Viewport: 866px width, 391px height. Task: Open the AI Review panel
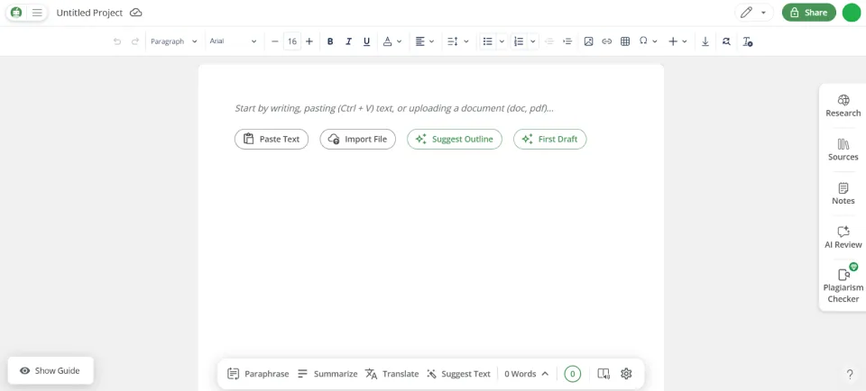click(843, 237)
